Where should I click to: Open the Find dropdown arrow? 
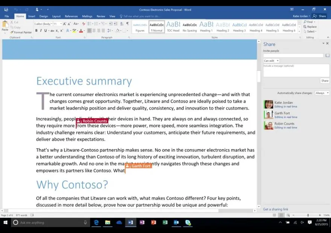click(314, 22)
